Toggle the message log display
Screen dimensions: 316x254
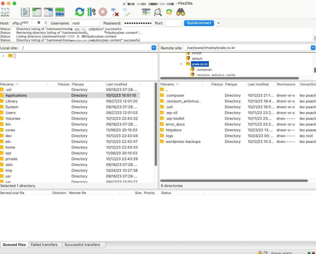click(25, 12)
